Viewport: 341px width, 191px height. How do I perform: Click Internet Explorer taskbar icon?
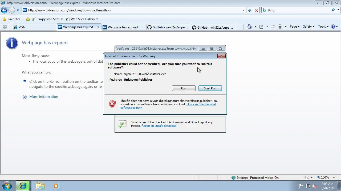click(23, 186)
